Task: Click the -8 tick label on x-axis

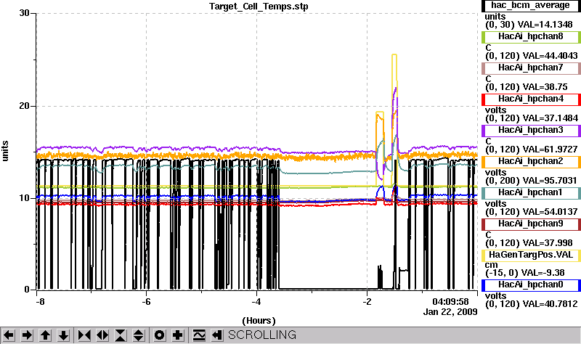Action: coord(40,301)
